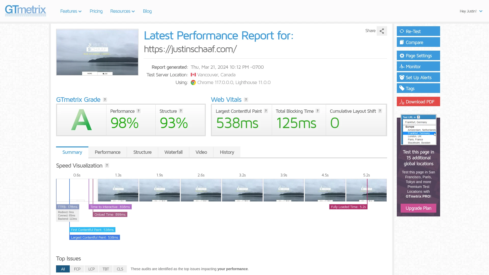Screen dimensions: 489x275
Task: Click help icon beside GTmetrix Grade
Action: point(105,100)
